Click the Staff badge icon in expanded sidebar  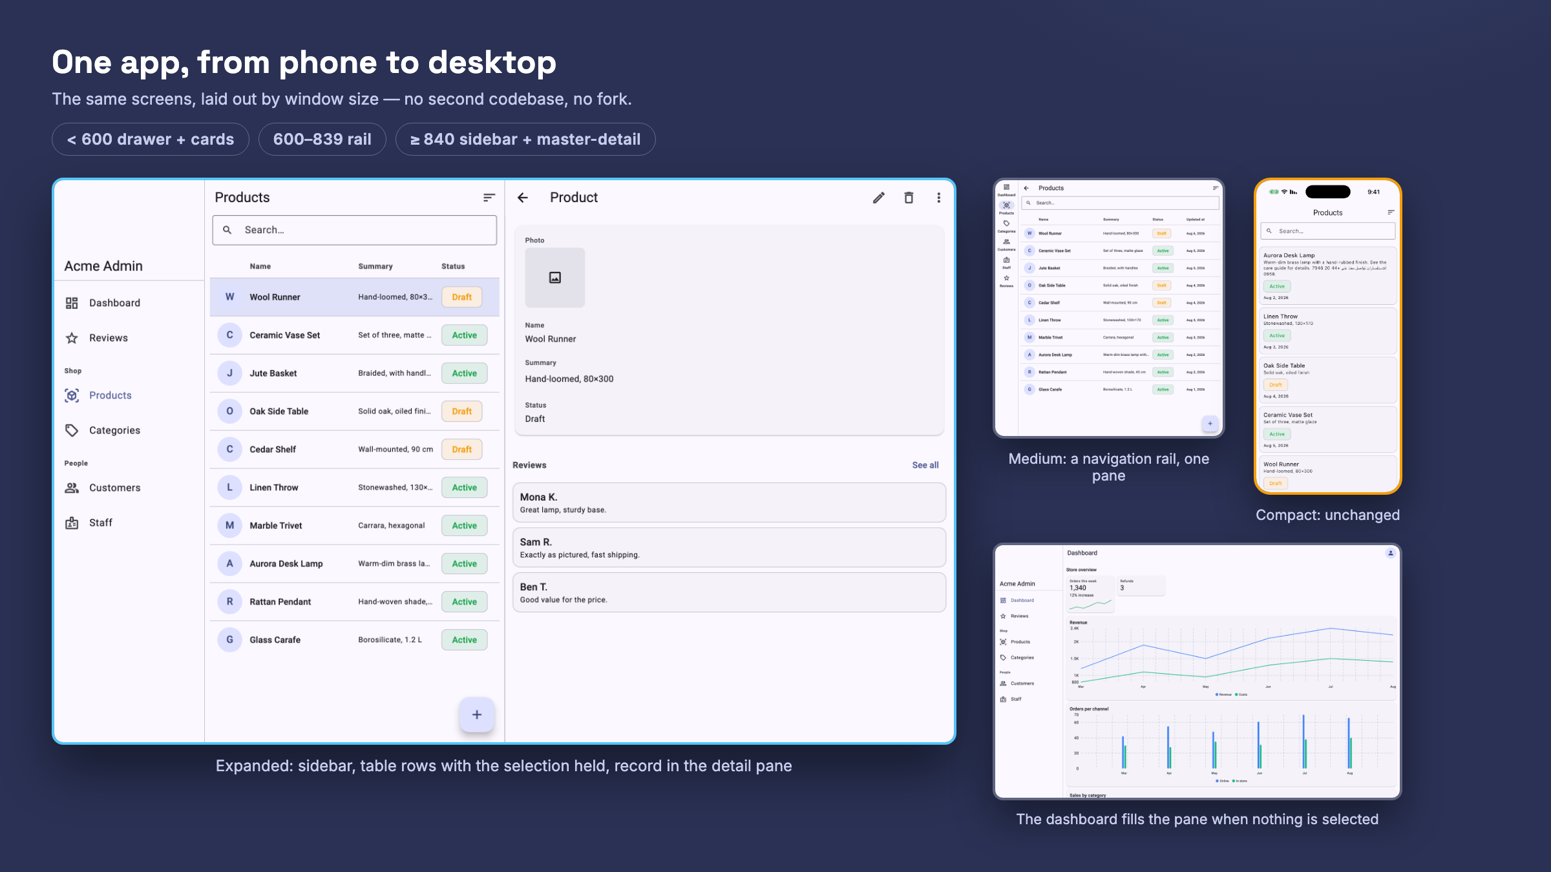pyautogui.click(x=72, y=523)
